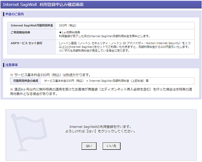Click the 'Internet SagiWallの利用登録を行います。' message
The height and width of the screenshot is (162, 202).
100,127
